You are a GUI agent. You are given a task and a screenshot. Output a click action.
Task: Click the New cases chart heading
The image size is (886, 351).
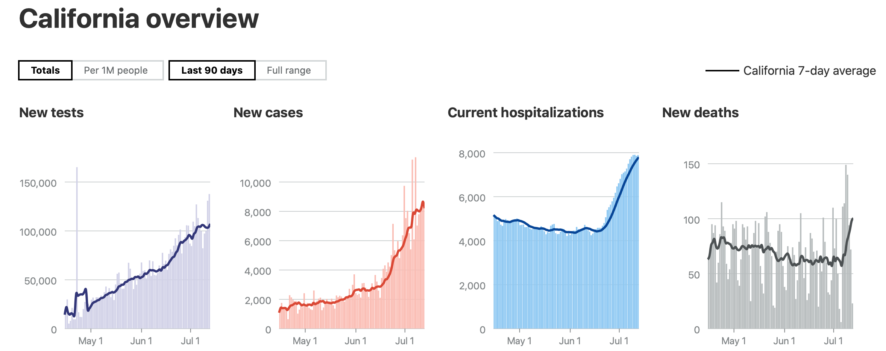pos(268,113)
